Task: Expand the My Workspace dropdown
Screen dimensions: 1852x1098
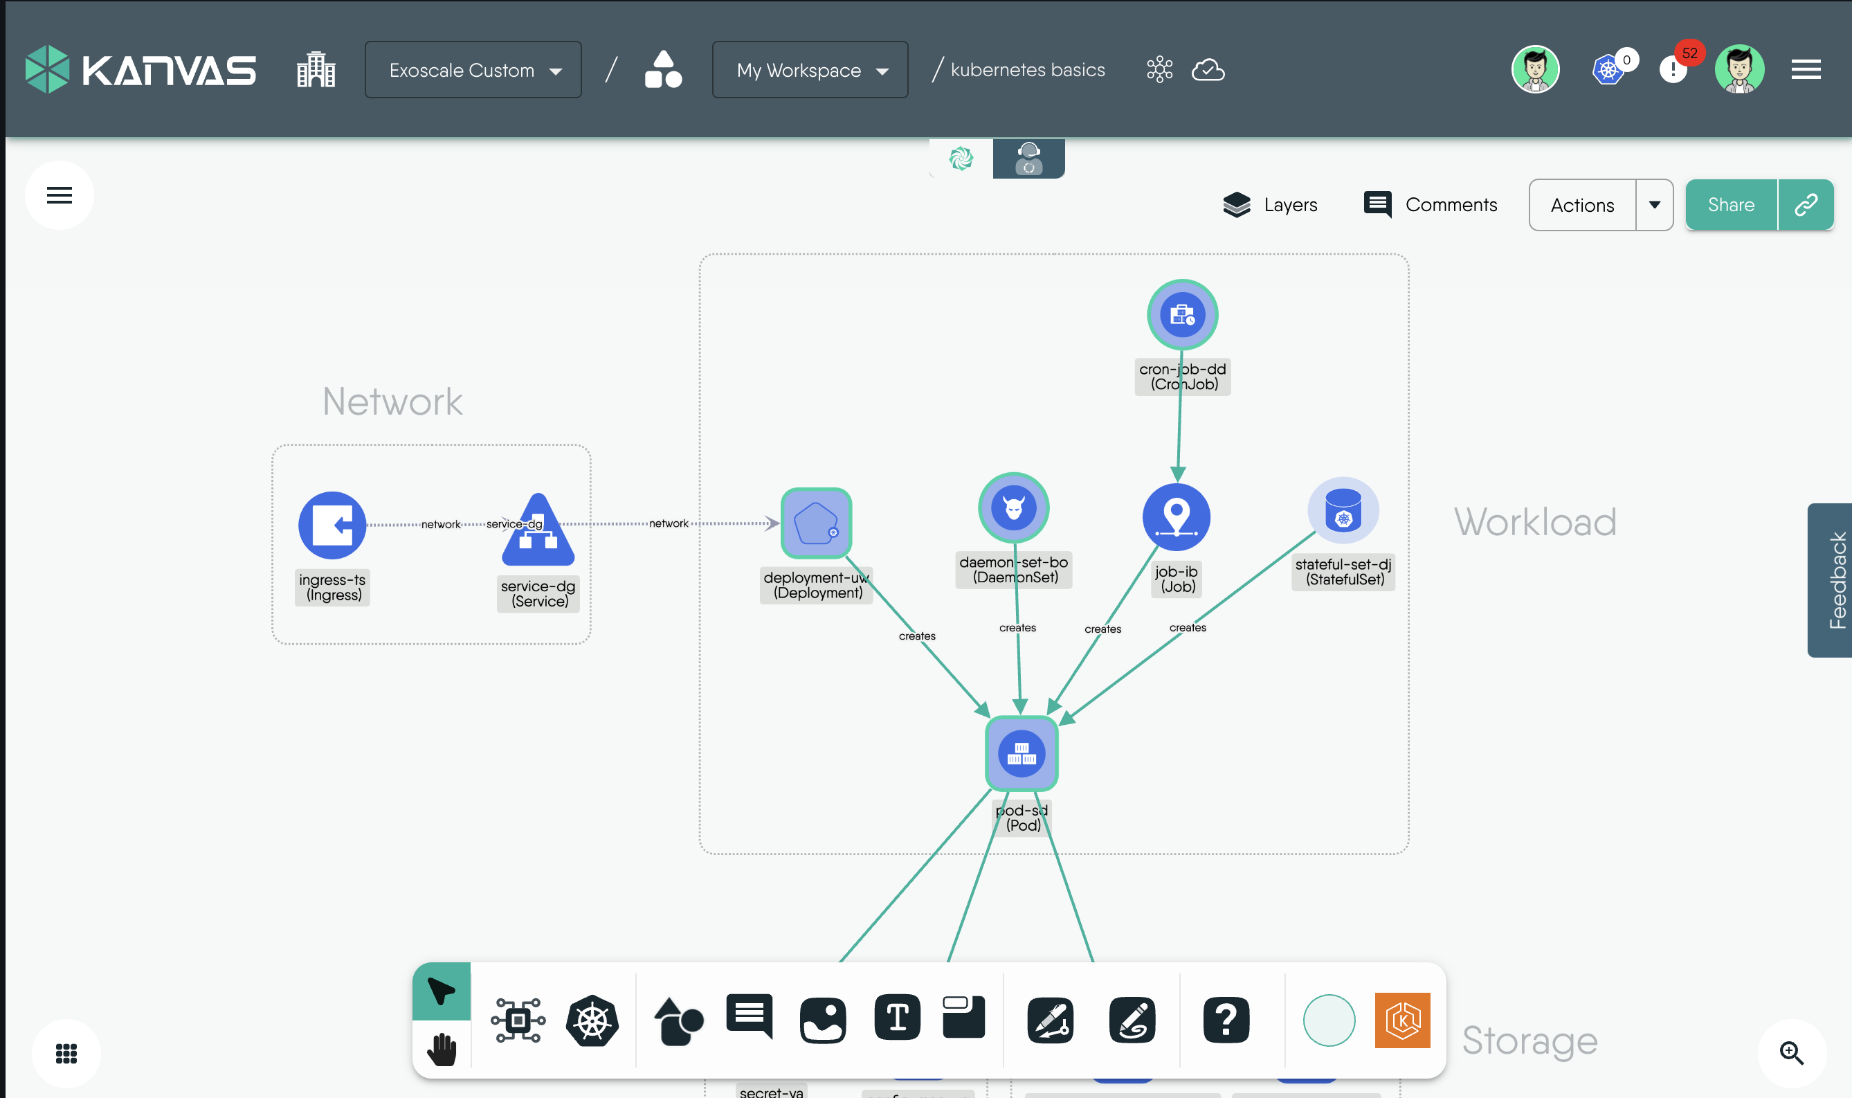Action: point(810,71)
